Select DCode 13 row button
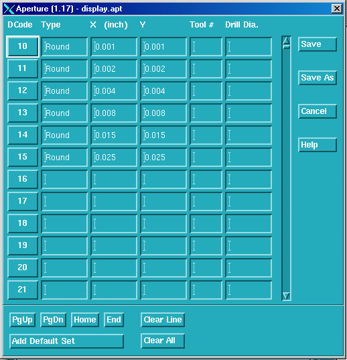Image resolution: width=347 pixels, height=360 pixels. click(x=23, y=113)
